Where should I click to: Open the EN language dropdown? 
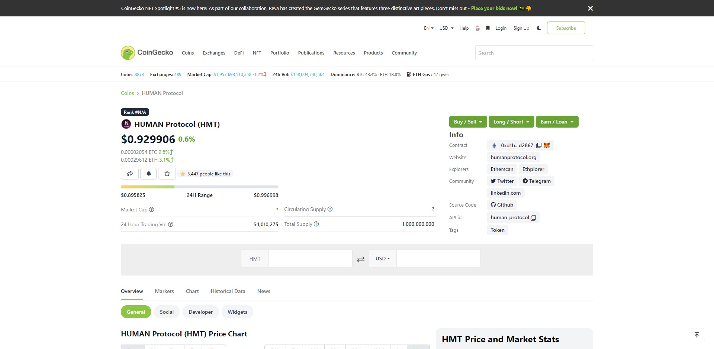pyautogui.click(x=428, y=28)
